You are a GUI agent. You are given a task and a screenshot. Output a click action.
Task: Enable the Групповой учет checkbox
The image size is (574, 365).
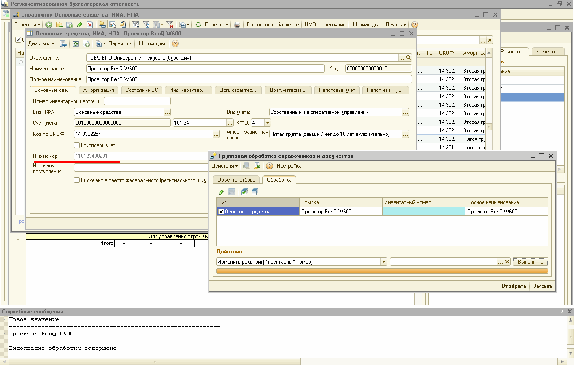point(77,145)
